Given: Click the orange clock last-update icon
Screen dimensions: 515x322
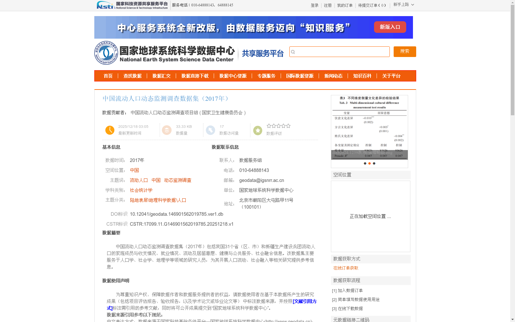Looking at the screenshot, I should click(x=110, y=130).
